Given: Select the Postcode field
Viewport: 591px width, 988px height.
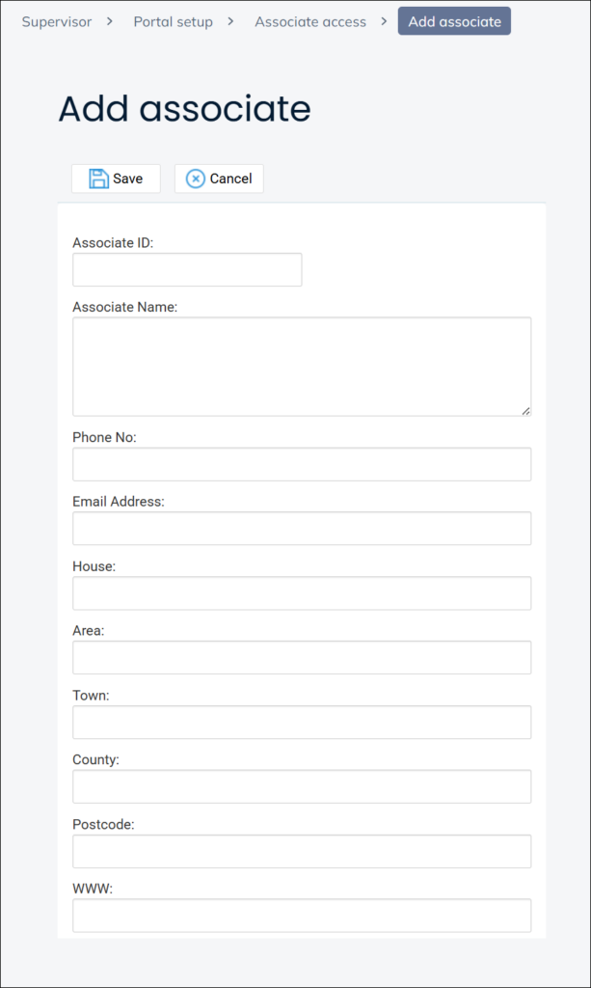Looking at the screenshot, I should click(x=302, y=852).
